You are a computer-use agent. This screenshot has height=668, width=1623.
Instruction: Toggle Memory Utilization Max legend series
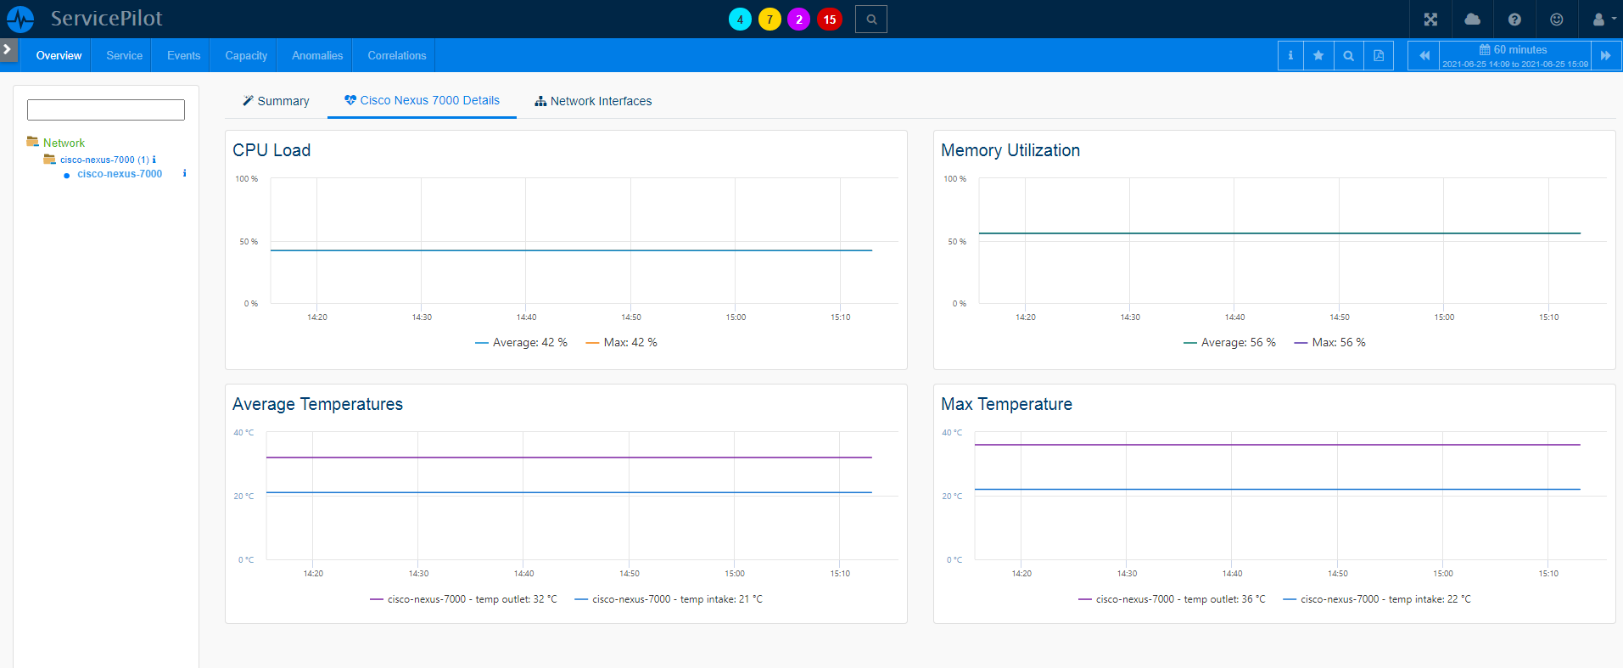pos(1329,343)
